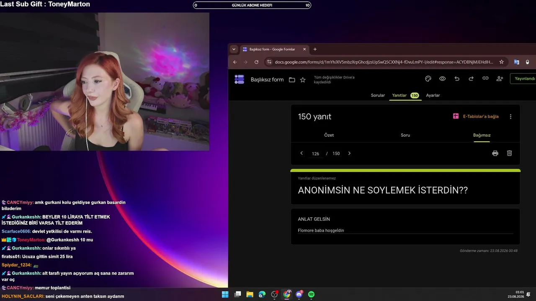The height and width of the screenshot is (301, 536).
Task: Select the Yanıtlar tab
Action: pyautogui.click(x=405, y=95)
